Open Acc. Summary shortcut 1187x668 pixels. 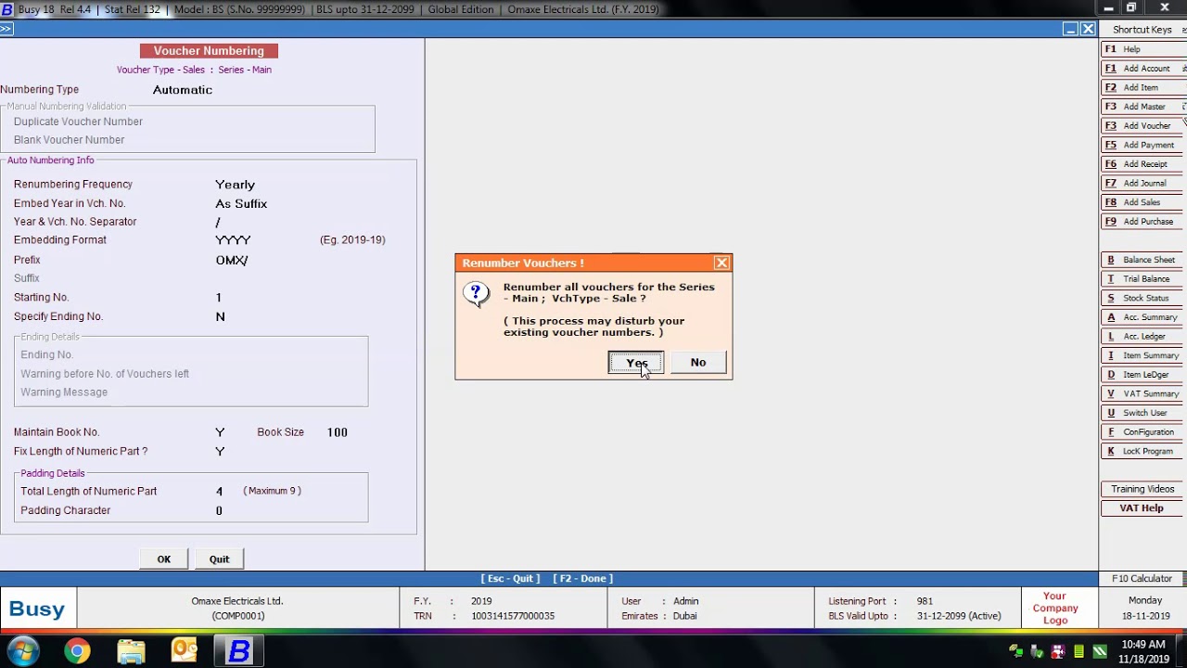click(x=1142, y=317)
